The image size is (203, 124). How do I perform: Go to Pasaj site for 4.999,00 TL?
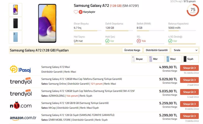tap(189, 68)
